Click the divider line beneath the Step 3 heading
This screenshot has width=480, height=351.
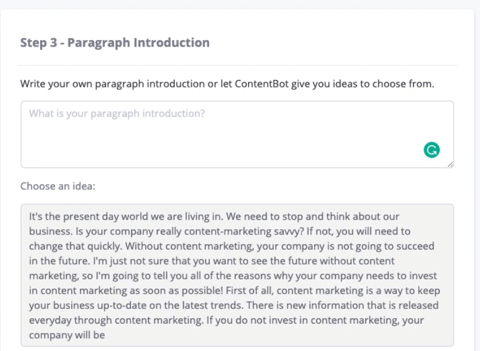coord(237,65)
